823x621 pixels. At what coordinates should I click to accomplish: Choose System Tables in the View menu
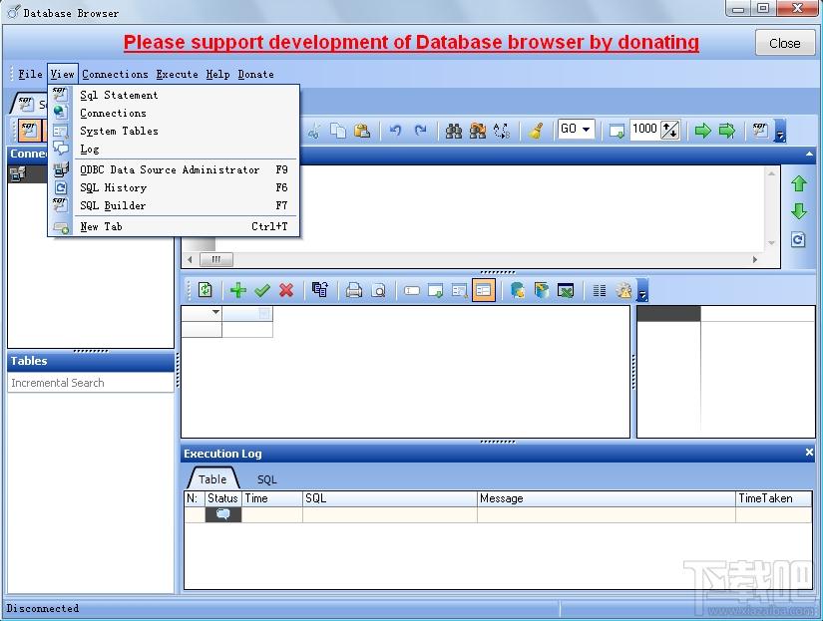(175, 131)
